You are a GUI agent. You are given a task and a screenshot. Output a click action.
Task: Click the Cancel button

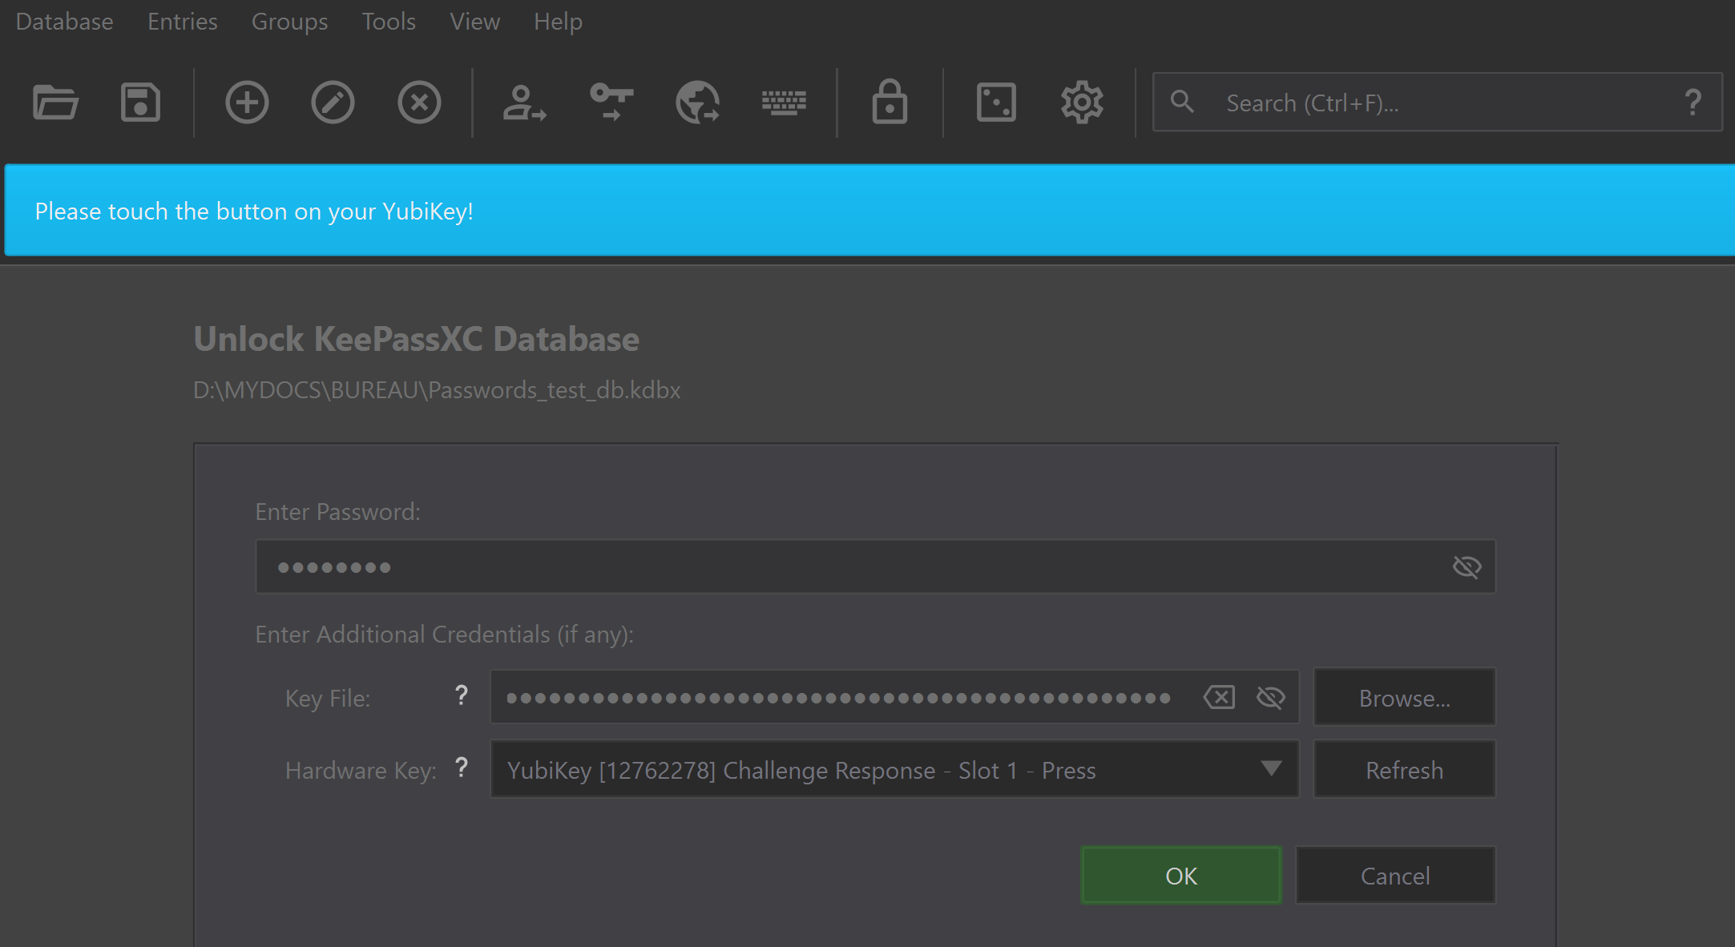(1395, 875)
